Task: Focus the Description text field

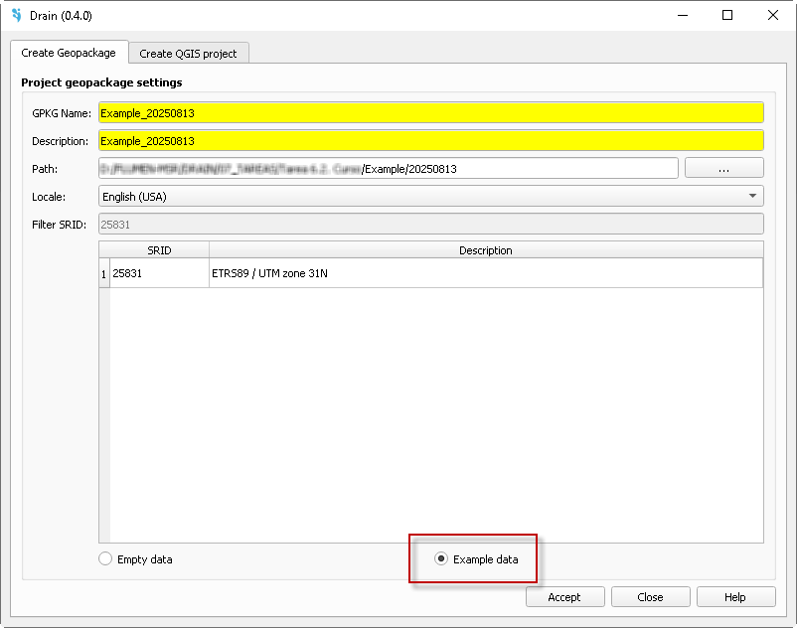Action: pyautogui.click(x=430, y=141)
